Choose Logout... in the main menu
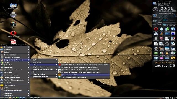Viewport: 177px width, 99px height. 15,95
